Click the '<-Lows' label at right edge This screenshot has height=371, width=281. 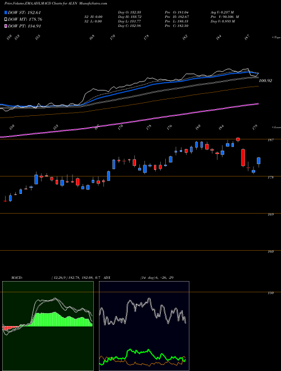pyautogui.click(x=276, y=127)
